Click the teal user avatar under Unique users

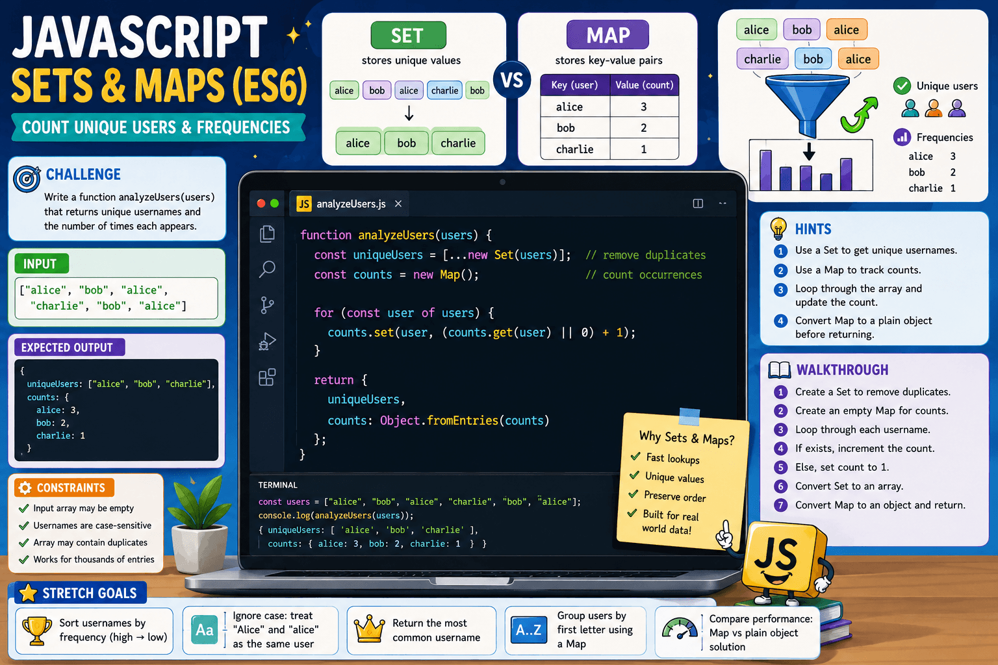(x=910, y=108)
